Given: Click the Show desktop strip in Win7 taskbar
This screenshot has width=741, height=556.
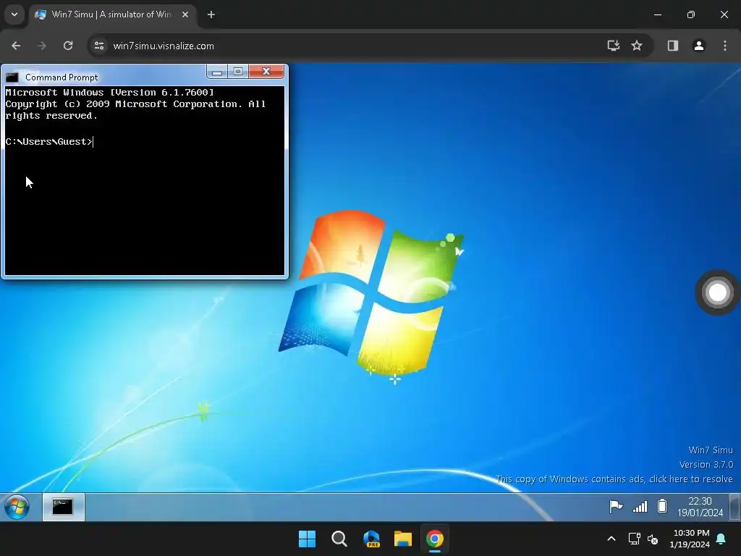Looking at the screenshot, I should [734, 507].
